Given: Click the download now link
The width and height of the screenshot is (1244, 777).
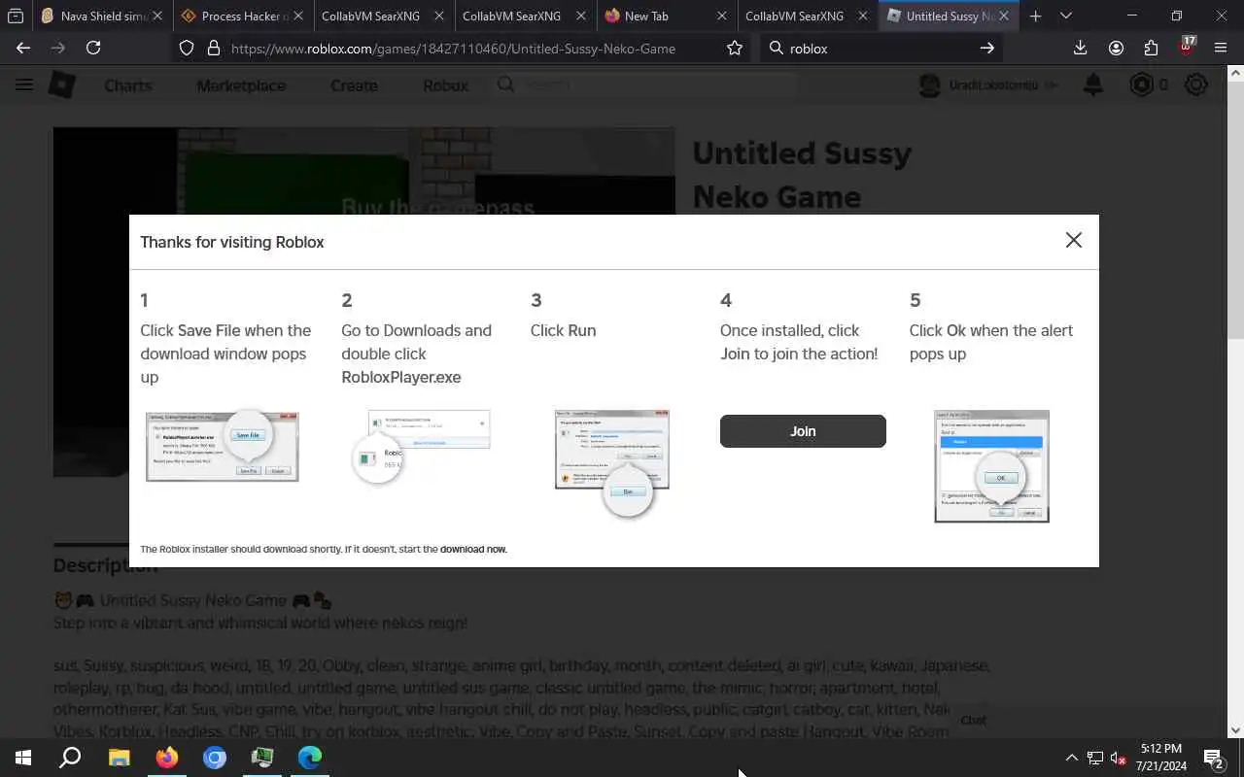Looking at the screenshot, I should (x=473, y=550).
